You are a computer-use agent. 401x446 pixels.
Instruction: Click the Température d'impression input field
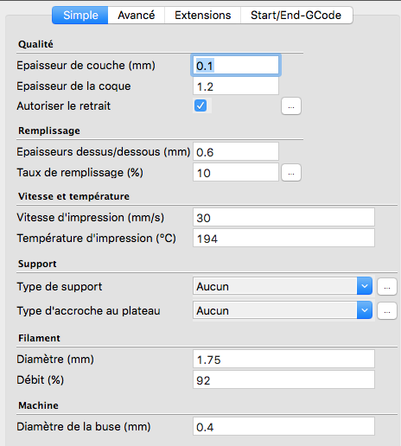283,238
